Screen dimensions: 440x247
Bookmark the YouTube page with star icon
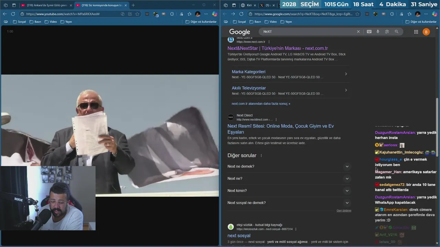click(137, 14)
